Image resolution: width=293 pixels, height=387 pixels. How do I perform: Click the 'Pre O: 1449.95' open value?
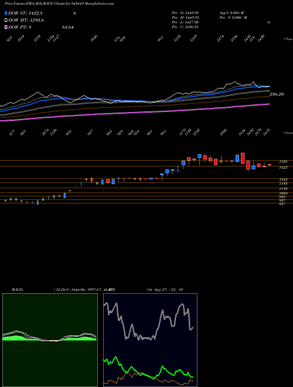pos(185,12)
